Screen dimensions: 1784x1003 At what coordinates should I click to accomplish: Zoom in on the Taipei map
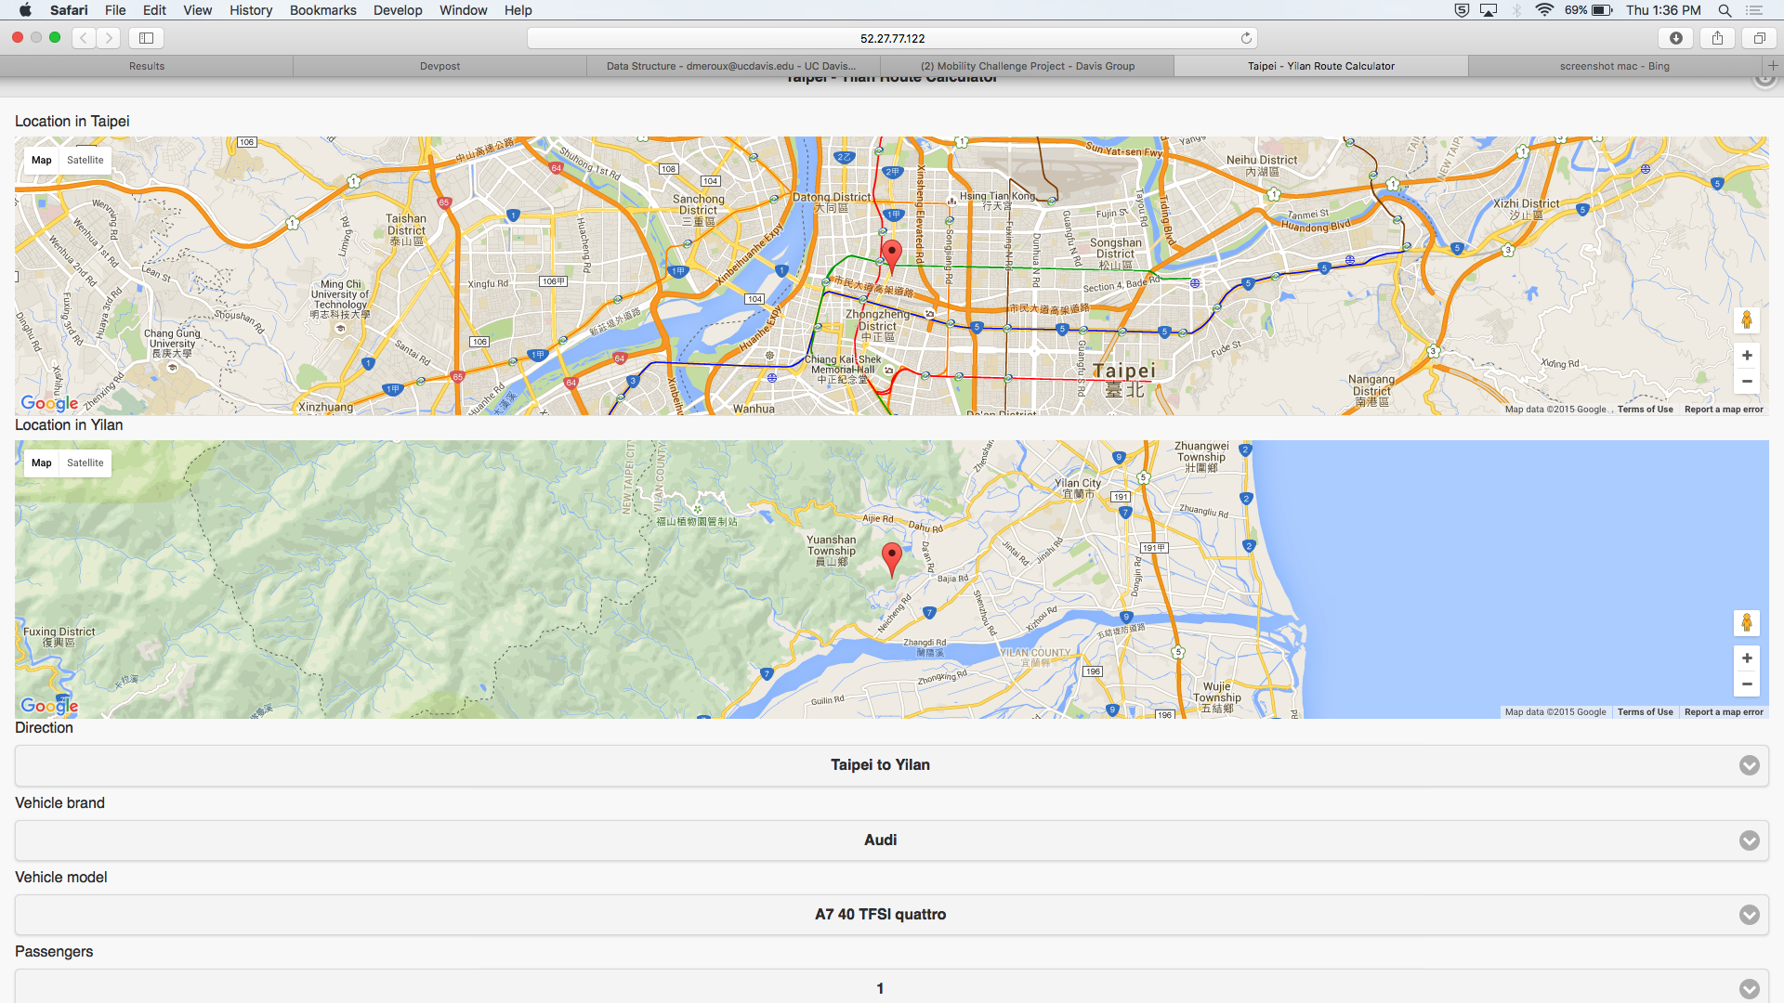click(1747, 356)
